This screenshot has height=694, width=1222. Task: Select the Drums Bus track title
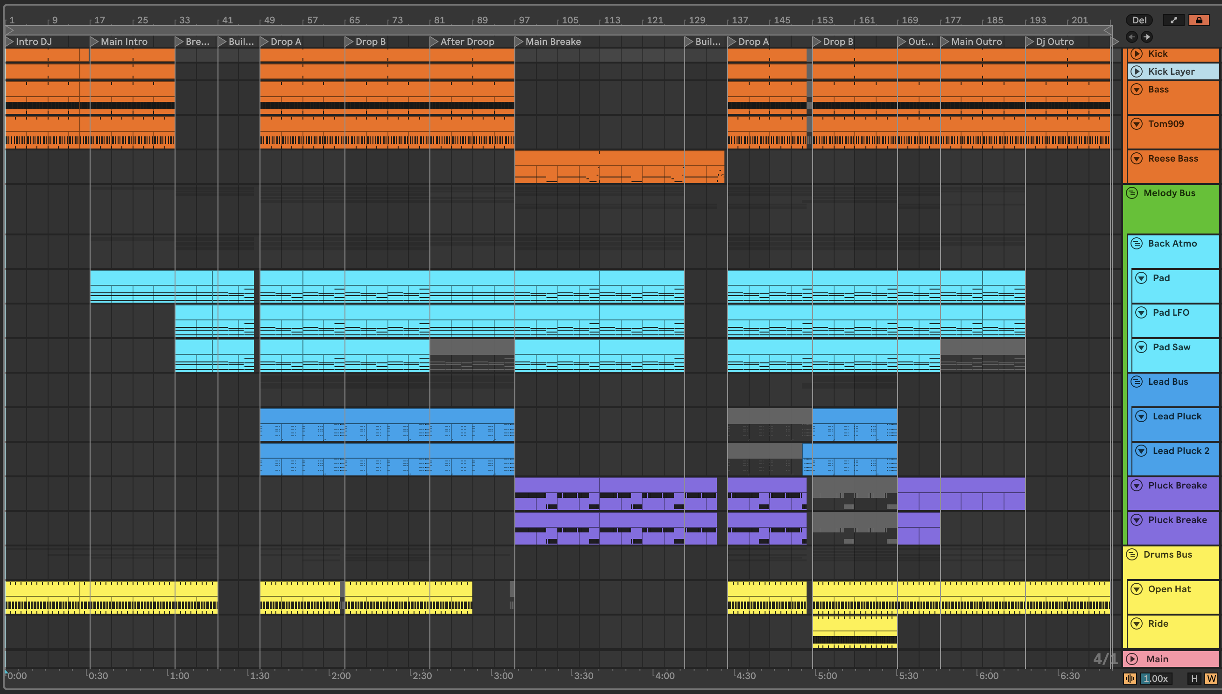(1167, 554)
